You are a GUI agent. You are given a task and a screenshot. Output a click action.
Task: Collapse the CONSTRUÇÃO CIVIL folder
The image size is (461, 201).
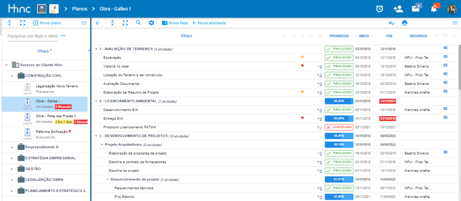click(x=13, y=76)
